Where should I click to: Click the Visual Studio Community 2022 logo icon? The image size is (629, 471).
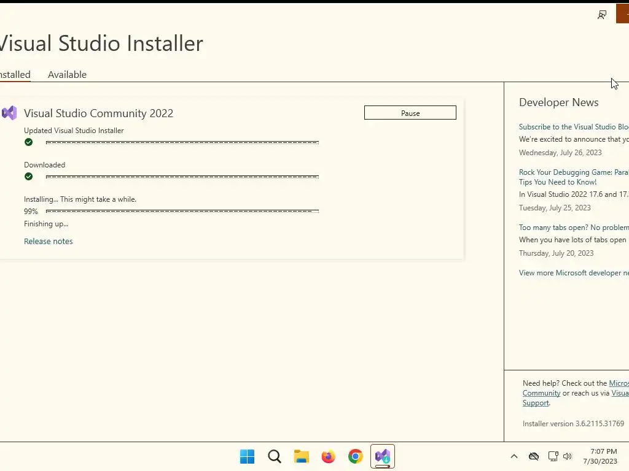9,113
